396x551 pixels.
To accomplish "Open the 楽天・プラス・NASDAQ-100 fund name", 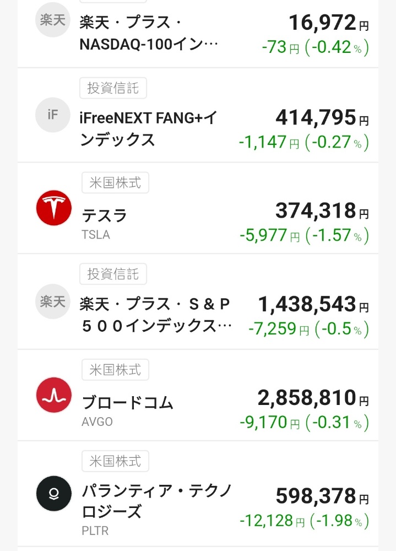I will 149,34.
